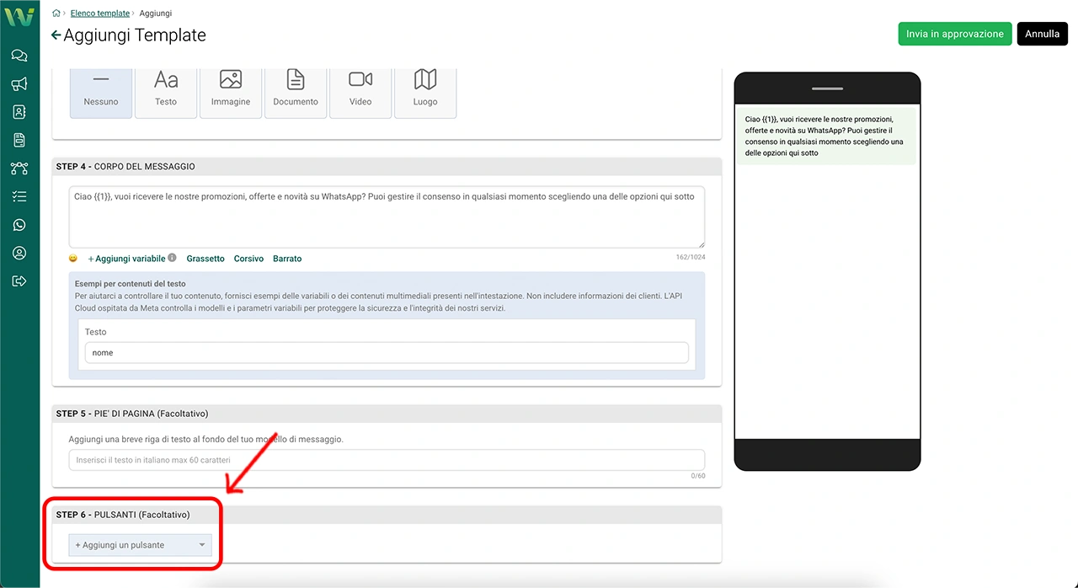Open the Elenco template breadcrumb link
The width and height of the screenshot is (1078, 588).
pyautogui.click(x=100, y=13)
